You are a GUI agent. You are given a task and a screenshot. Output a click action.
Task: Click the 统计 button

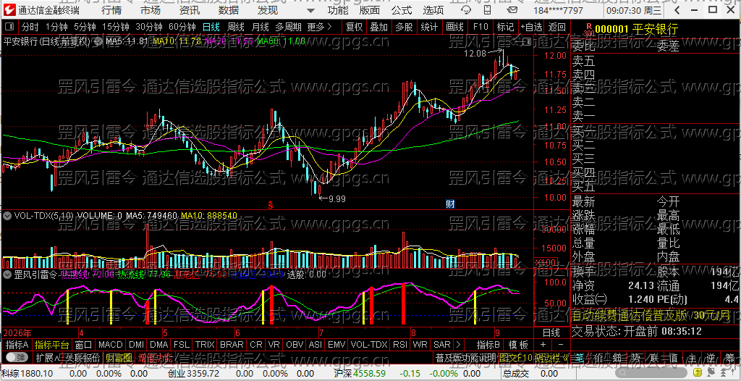(429, 27)
